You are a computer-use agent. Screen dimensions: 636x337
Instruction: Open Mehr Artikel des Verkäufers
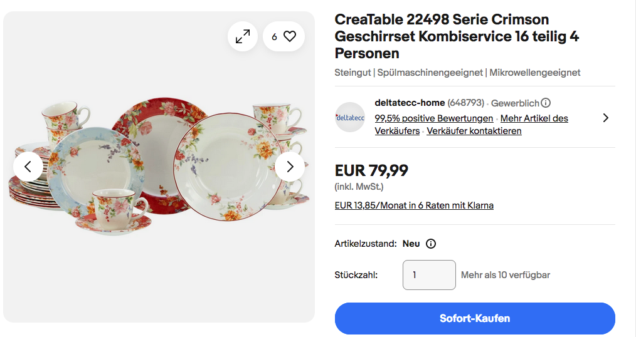534,118
